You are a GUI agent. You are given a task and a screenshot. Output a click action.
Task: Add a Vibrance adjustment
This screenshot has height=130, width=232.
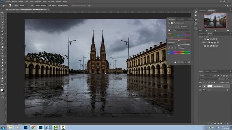(216, 39)
